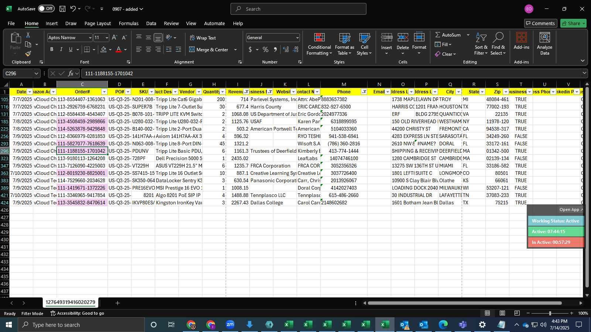Screen dimensions: 591x332
Task: Add a new sheet with plus
Action: tap(117, 303)
